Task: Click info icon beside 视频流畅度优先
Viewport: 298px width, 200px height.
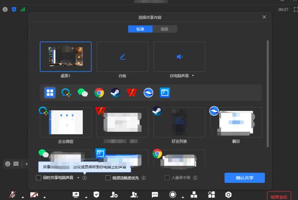Action: (143, 178)
